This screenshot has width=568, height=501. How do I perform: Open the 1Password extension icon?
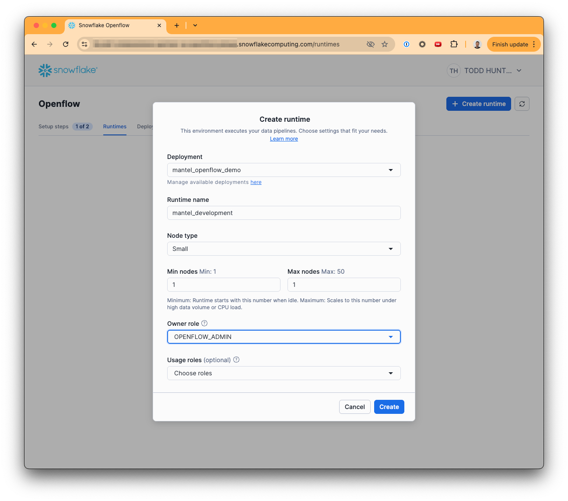[x=407, y=44]
